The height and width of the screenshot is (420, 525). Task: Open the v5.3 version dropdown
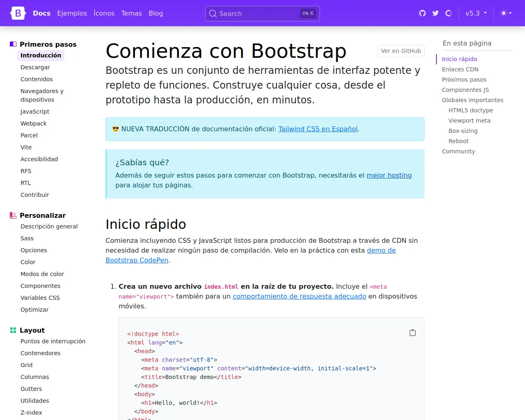tap(476, 14)
